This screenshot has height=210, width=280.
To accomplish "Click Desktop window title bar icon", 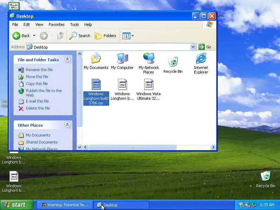I will click(12, 16).
